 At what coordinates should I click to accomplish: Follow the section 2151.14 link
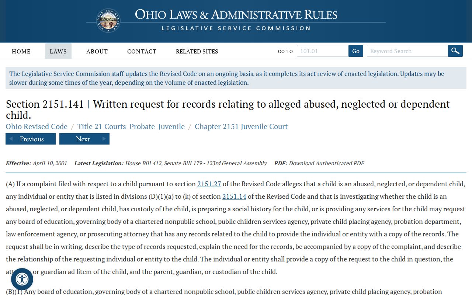tap(234, 197)
